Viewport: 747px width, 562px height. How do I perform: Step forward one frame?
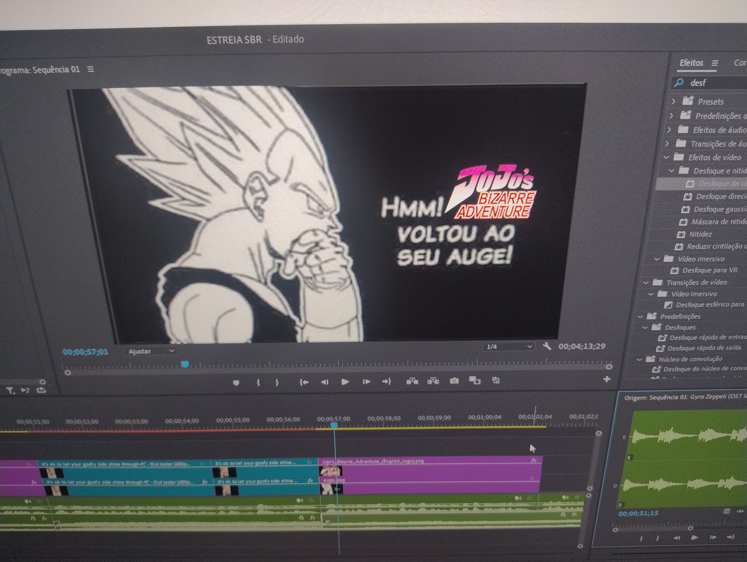coord(366,382)
